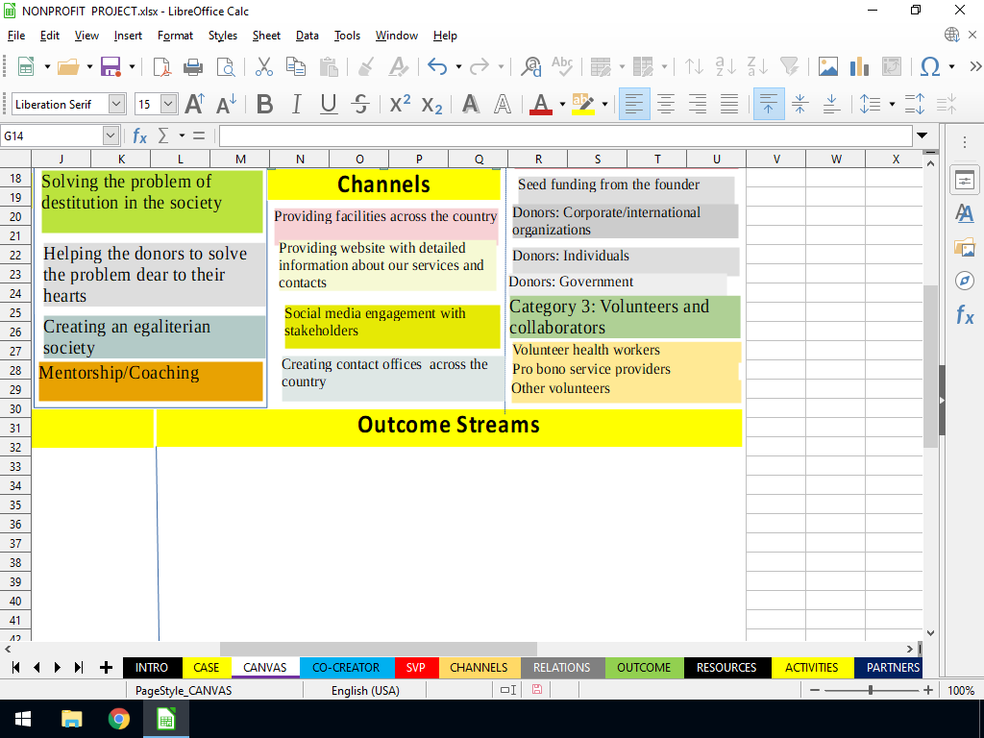Open the line spacing dropdown arrow

(892, 104)
